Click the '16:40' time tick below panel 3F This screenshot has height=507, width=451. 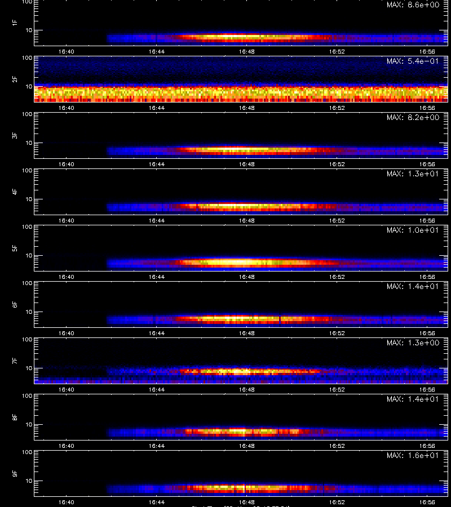[67, 164]
